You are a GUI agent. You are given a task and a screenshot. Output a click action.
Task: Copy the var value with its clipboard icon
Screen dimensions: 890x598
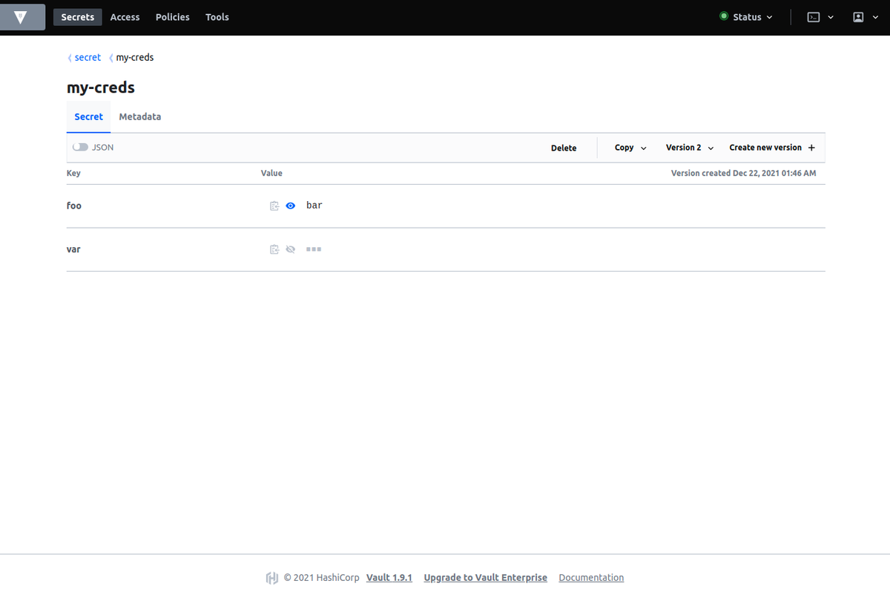coord(274,249)
